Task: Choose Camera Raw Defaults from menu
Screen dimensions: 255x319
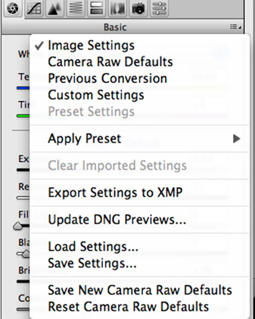Action: click(110, 62)
